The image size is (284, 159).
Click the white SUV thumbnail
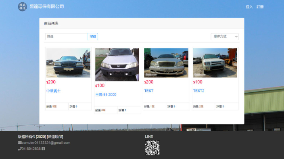click(215, 63)
